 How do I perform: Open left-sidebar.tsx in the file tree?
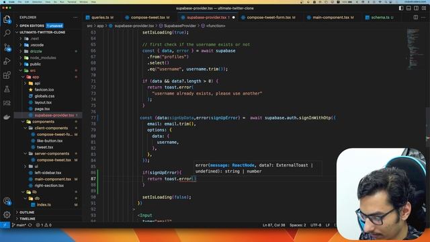coord(48,173)
